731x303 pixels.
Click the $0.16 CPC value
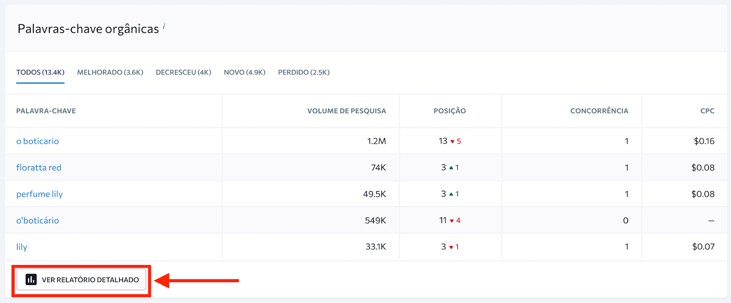704,141
